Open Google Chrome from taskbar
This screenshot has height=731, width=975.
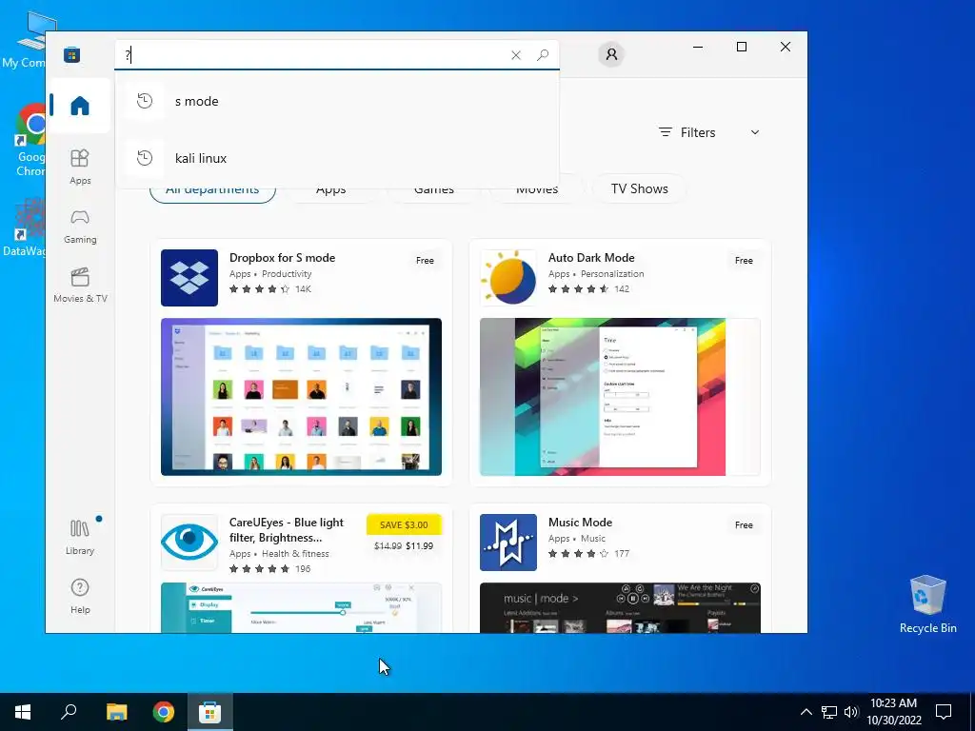click(x=164, y=712)
